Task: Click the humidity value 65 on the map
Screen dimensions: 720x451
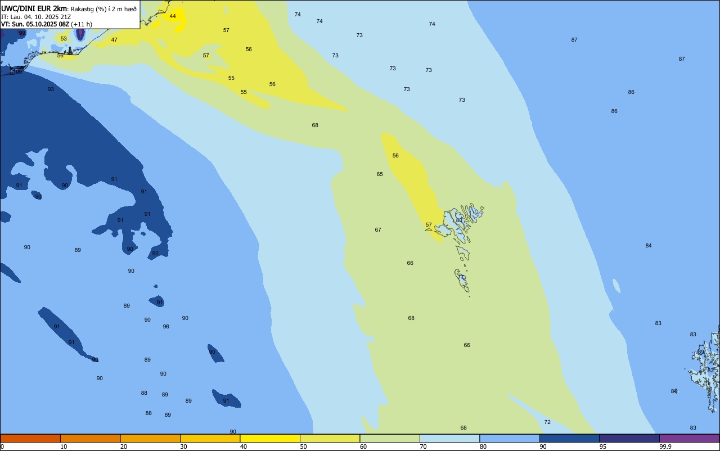Action: click(x=380, y=174)
